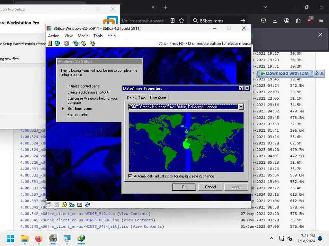Click IDM panel question mark icon
This screenshot has height=246, width=329.
tap(316, 73)
